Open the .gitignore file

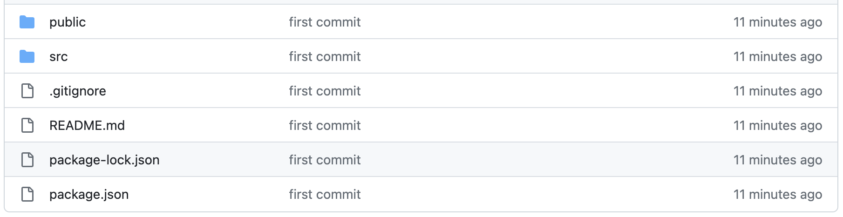click(78, 91)
